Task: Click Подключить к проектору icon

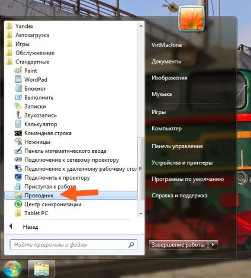Action: tap(18, 177)
